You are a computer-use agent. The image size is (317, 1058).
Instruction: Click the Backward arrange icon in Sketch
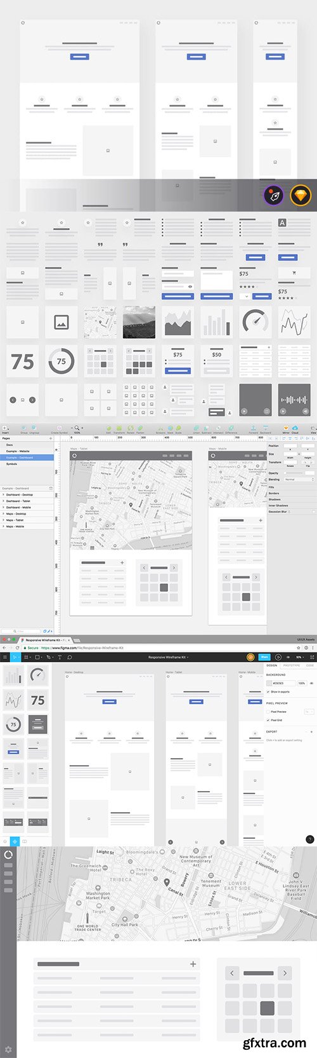(266, 429)
